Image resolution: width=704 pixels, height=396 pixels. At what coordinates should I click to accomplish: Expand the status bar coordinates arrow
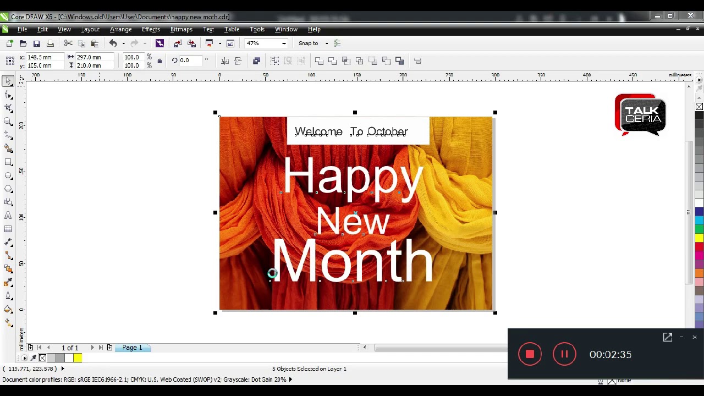[x=62, y=369]
